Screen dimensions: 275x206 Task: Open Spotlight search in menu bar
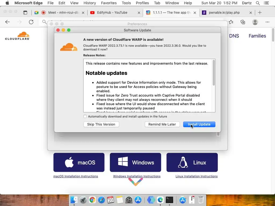click(258, 3)
